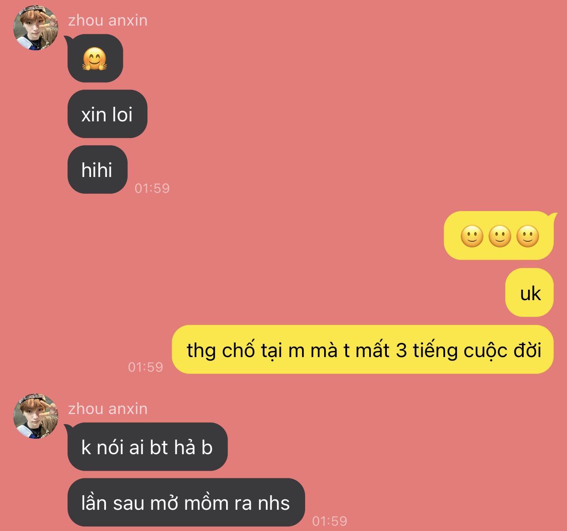Select the last smiley in yellow bubble
Viewport: 567px width, 531px height.
[x=528, y=236]
